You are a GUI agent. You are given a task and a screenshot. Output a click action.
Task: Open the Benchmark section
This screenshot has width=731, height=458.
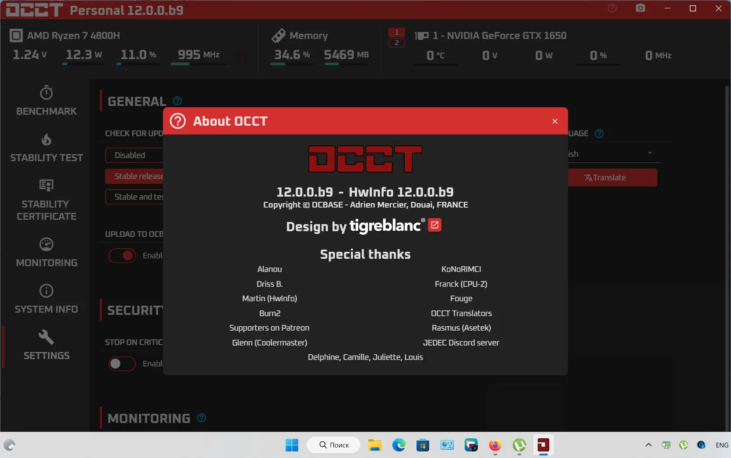[x=46, y=101]
